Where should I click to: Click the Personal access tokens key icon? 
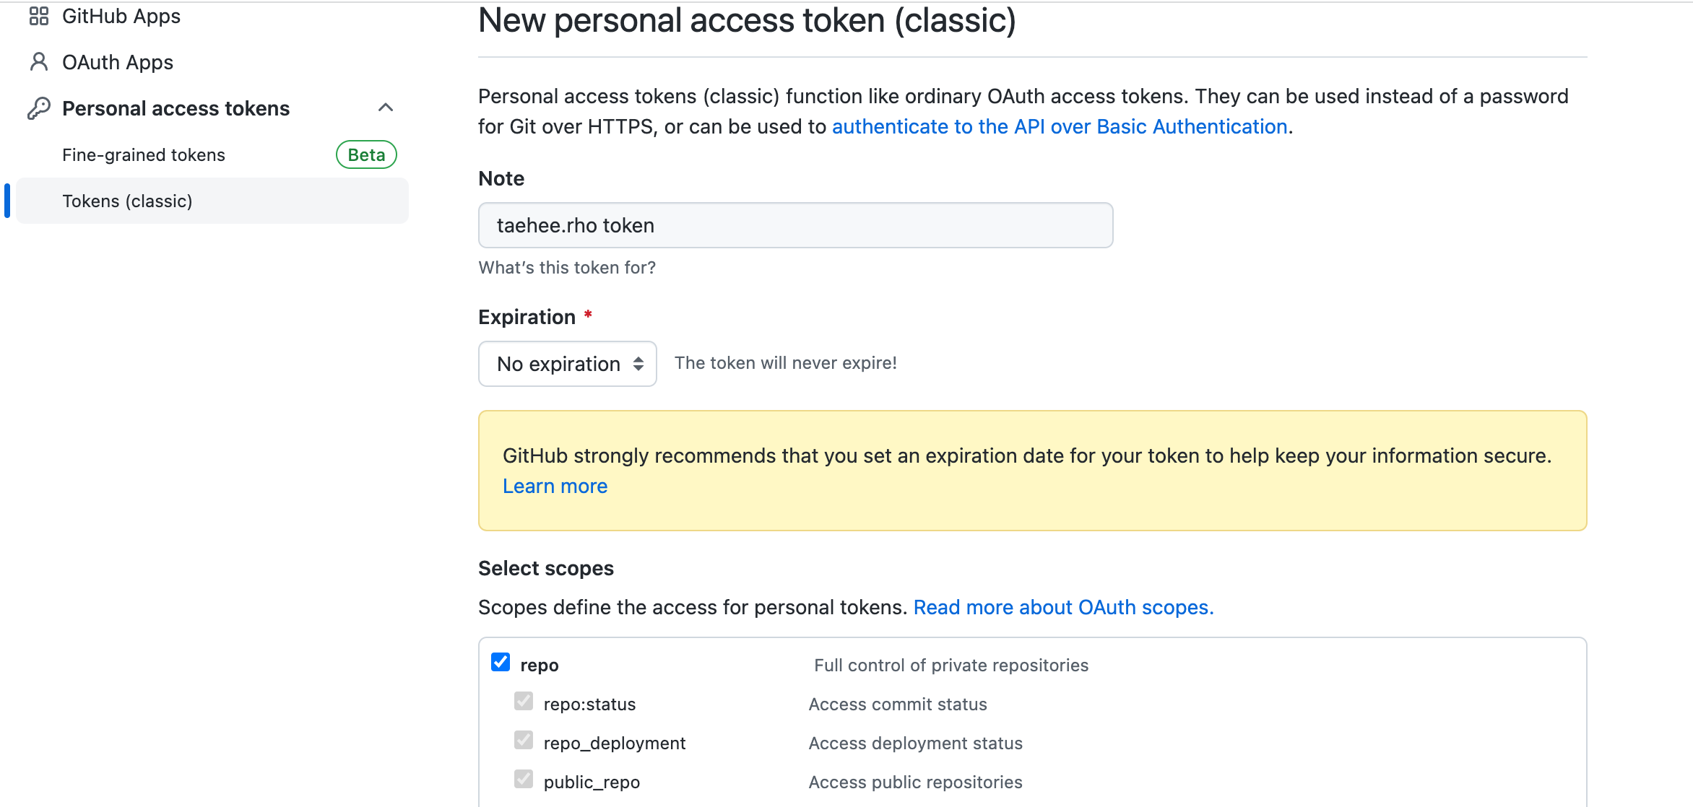(39, 108)
